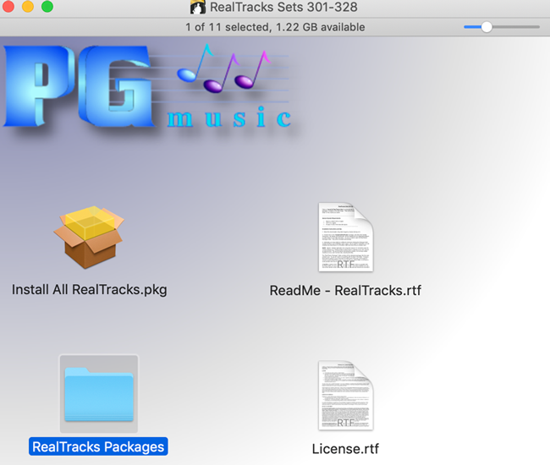Select the Install All RealTracks.pkg package icon
550x465 pixels.
(x=89, y=238)
